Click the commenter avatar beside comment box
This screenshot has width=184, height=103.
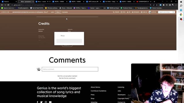39,69
